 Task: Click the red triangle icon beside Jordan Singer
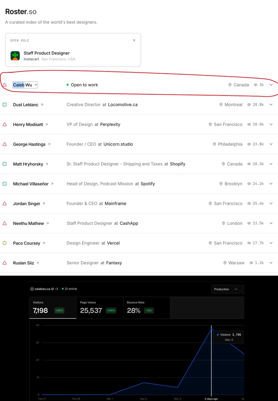pos(5,203)
